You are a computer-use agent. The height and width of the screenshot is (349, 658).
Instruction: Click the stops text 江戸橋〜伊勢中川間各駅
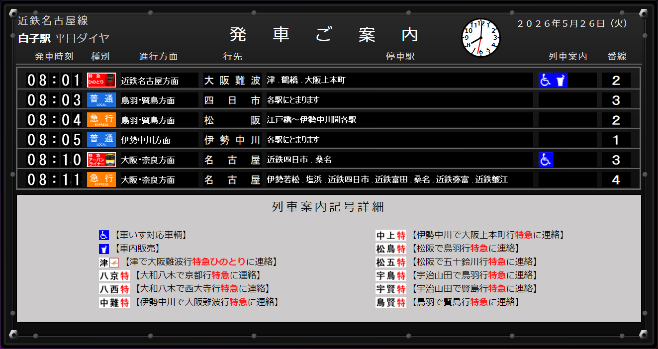[x=311, y=120]
